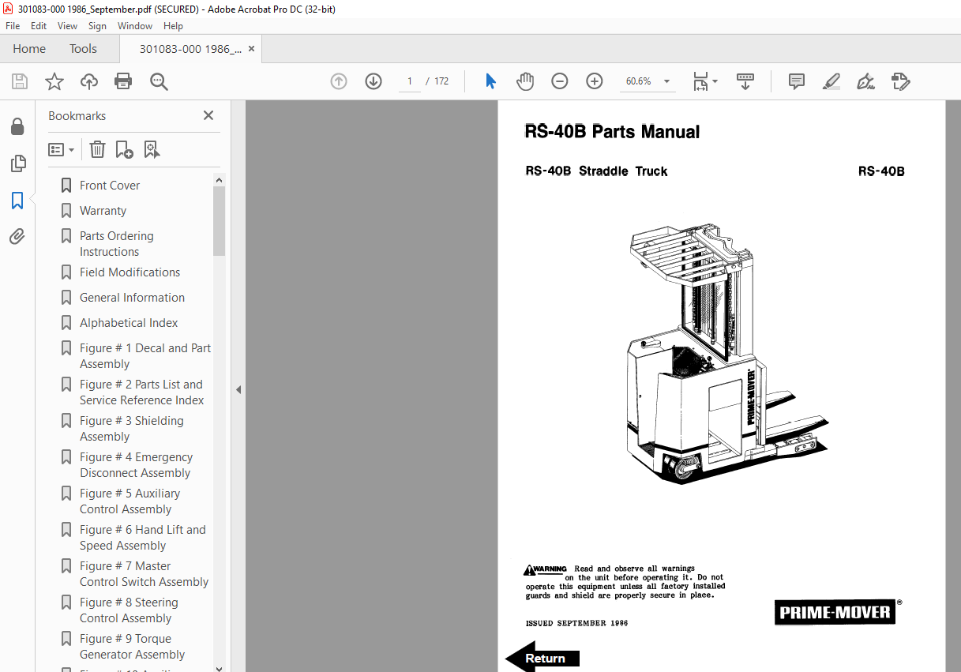The height and width of the screenshot is (672, 961).
Task: Open Figure # 8 Steering Control Assembly
Action: [130, 610]
